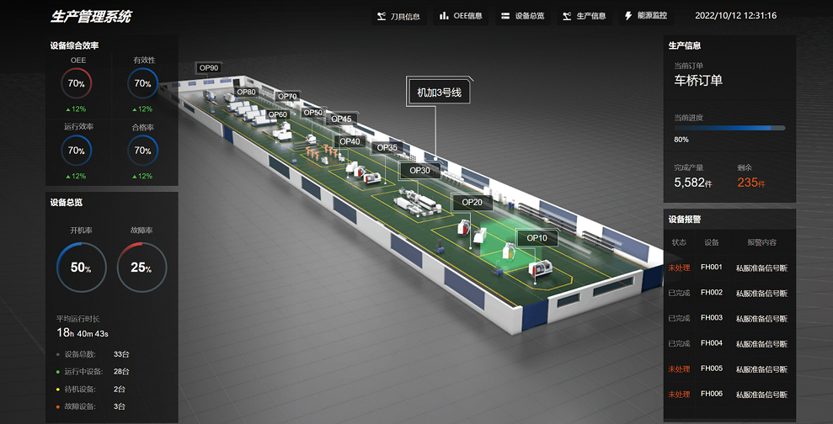
Task: Click the 车桥订单 current order name
Action: (x=698, y=81)
